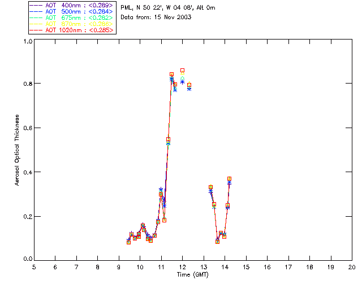This screenshot has height=289, width=362.
Task: Select the mean value <0.289> in the legend
Action: point(101,5)
